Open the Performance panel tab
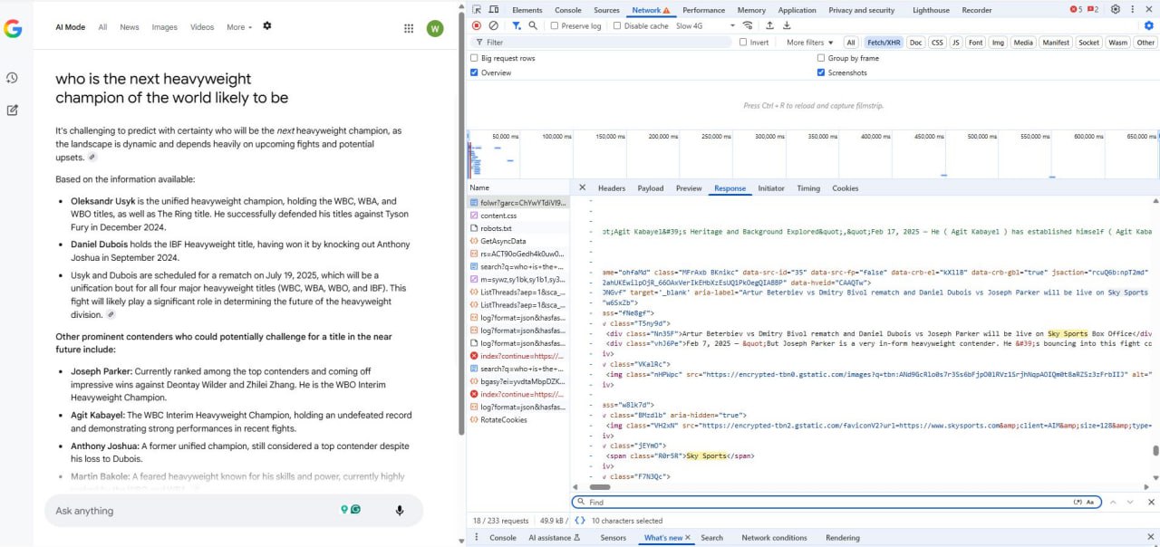This screenshot has height=547, width=1160. [704, 10]
